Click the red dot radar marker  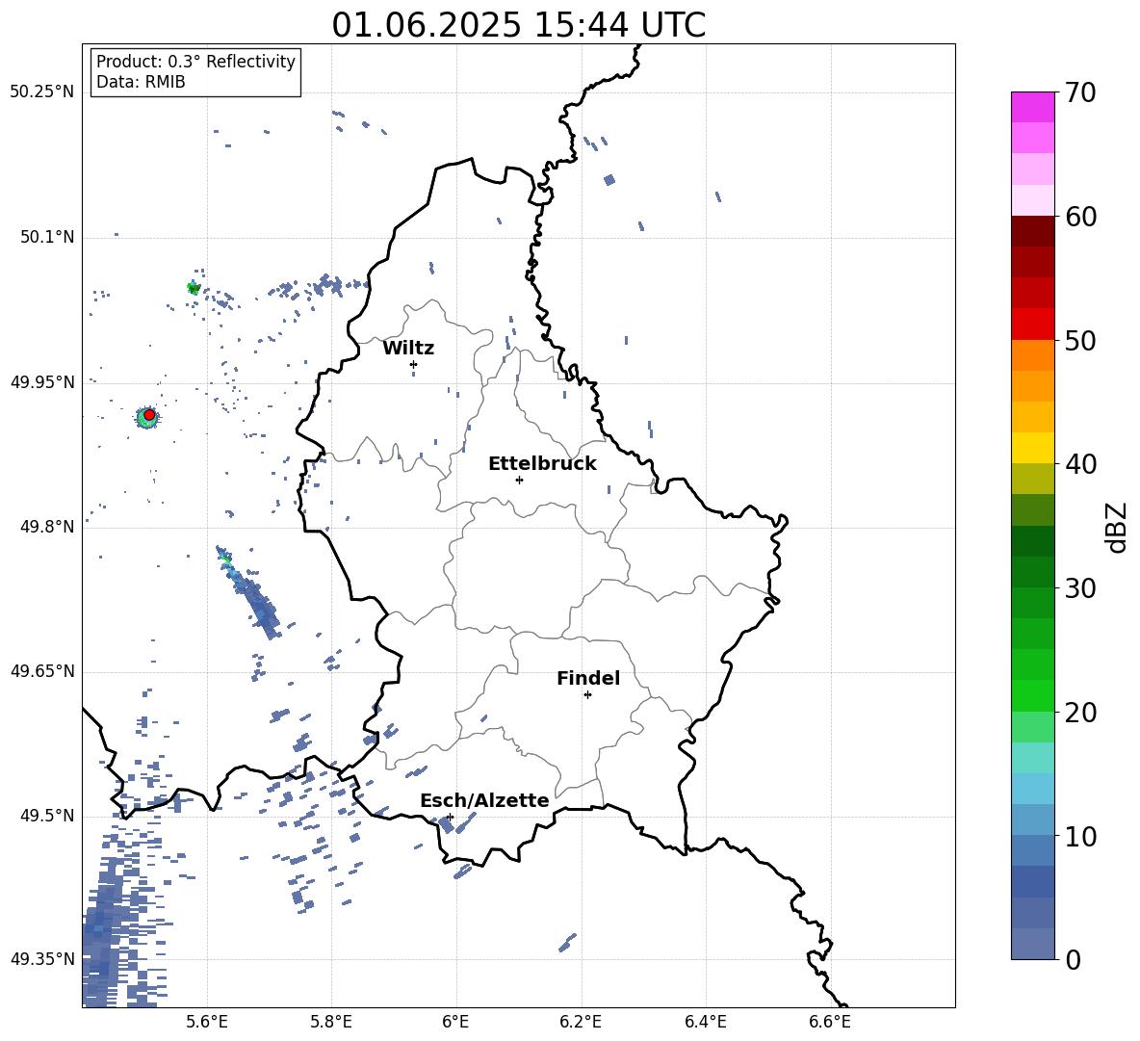pos(149,415)
